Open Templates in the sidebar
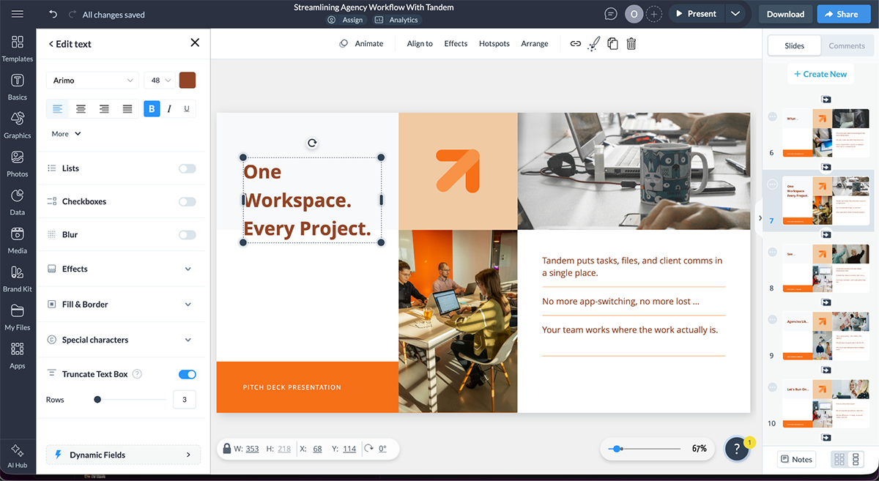 tap(18, 48)
